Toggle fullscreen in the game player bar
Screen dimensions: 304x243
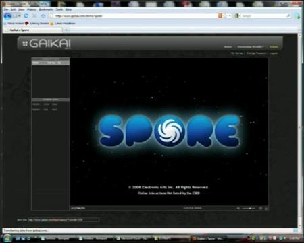point(261,208)
